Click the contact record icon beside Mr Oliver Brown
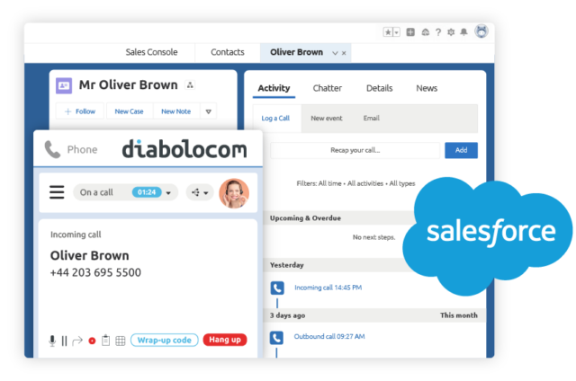 tap(64, 85)
